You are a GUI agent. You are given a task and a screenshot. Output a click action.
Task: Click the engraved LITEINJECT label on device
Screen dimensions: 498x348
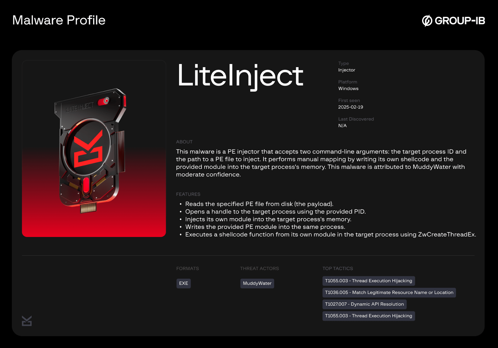[x=79, y=107]
